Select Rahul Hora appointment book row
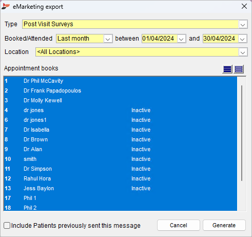This screenshot has height=237, width=252. pos(120,178)
